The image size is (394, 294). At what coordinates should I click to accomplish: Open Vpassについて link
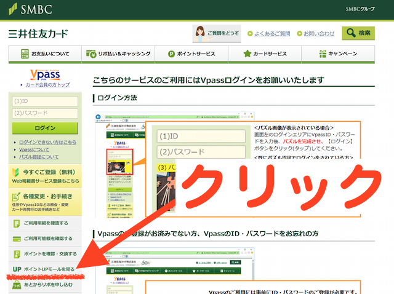[x=34, y=149]
